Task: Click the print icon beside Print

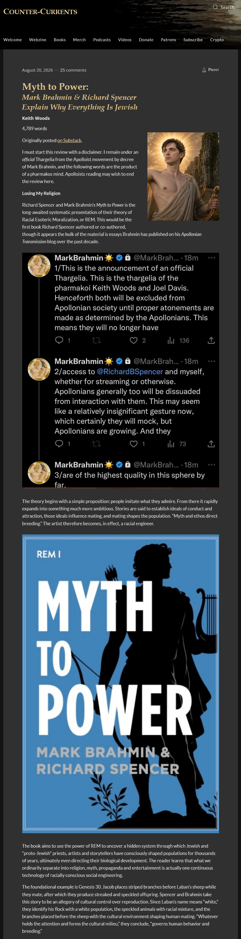Action: point(204,70)
